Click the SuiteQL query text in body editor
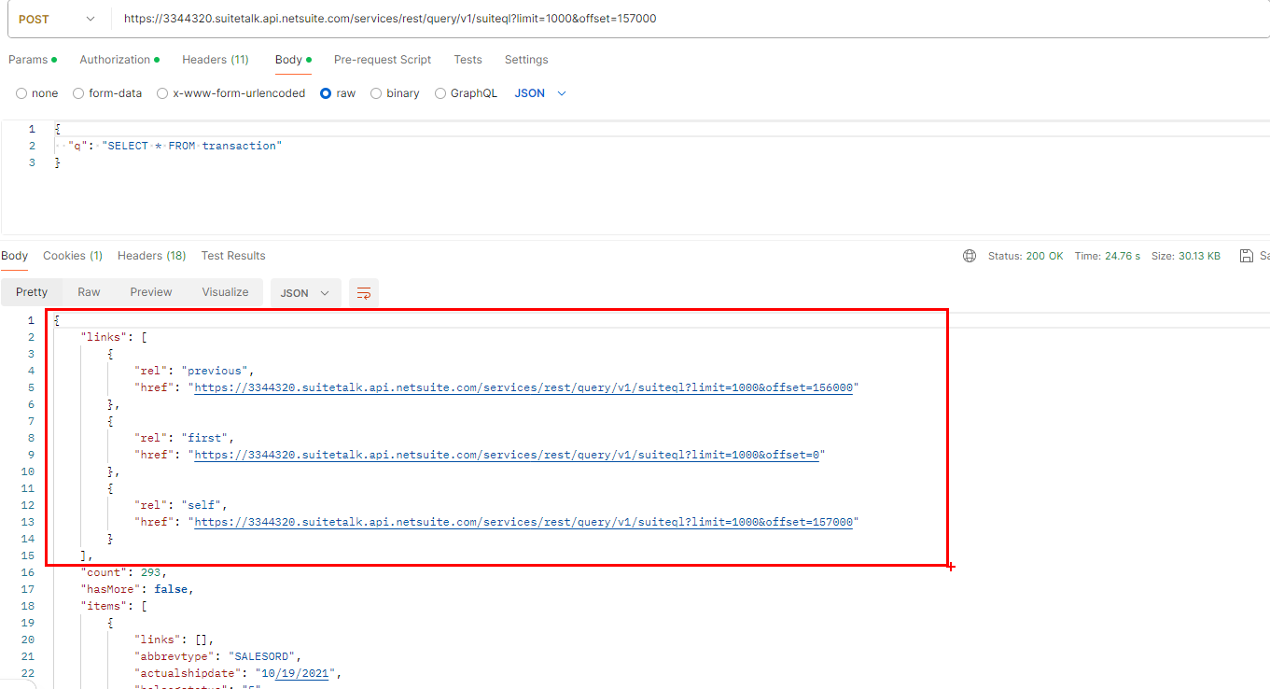The image size is (1270, 689). click(191, 146)
